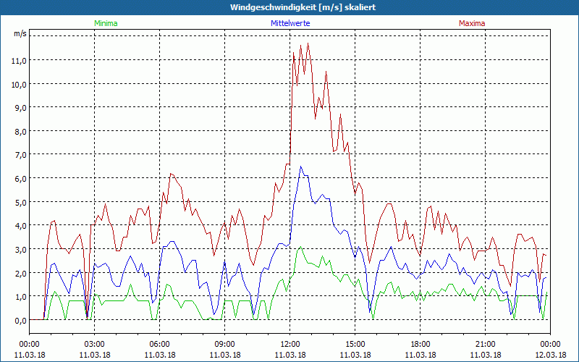Click the highest peak of green Minima line
This screenshot has height=362, width=579.
click(300, 248)
